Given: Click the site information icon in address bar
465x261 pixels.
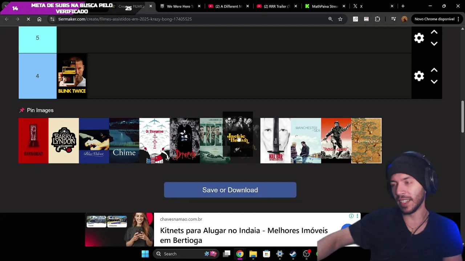Looking at the screenshot, I should [52, 19].
